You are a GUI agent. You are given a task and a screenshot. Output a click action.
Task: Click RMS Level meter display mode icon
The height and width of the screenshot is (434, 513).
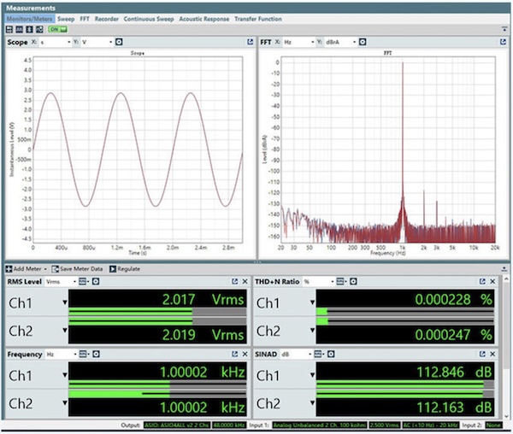coord(84,282)
